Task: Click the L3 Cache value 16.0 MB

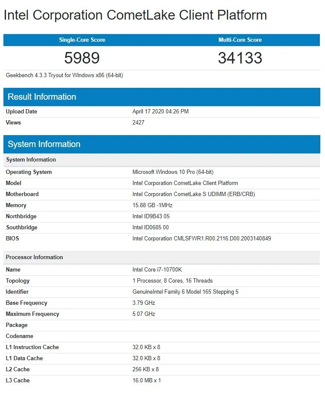Action: coord(146,381)
